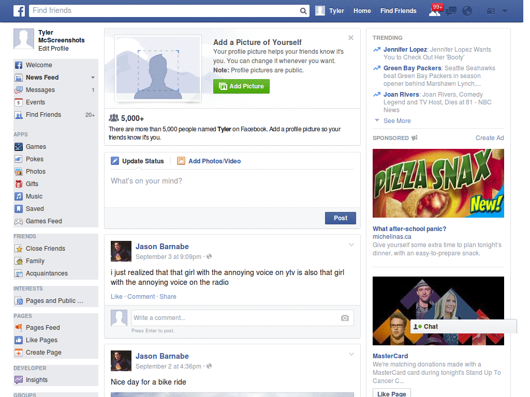Click the Games app icon
530x397 pixels.
click(x=19, y=147)
